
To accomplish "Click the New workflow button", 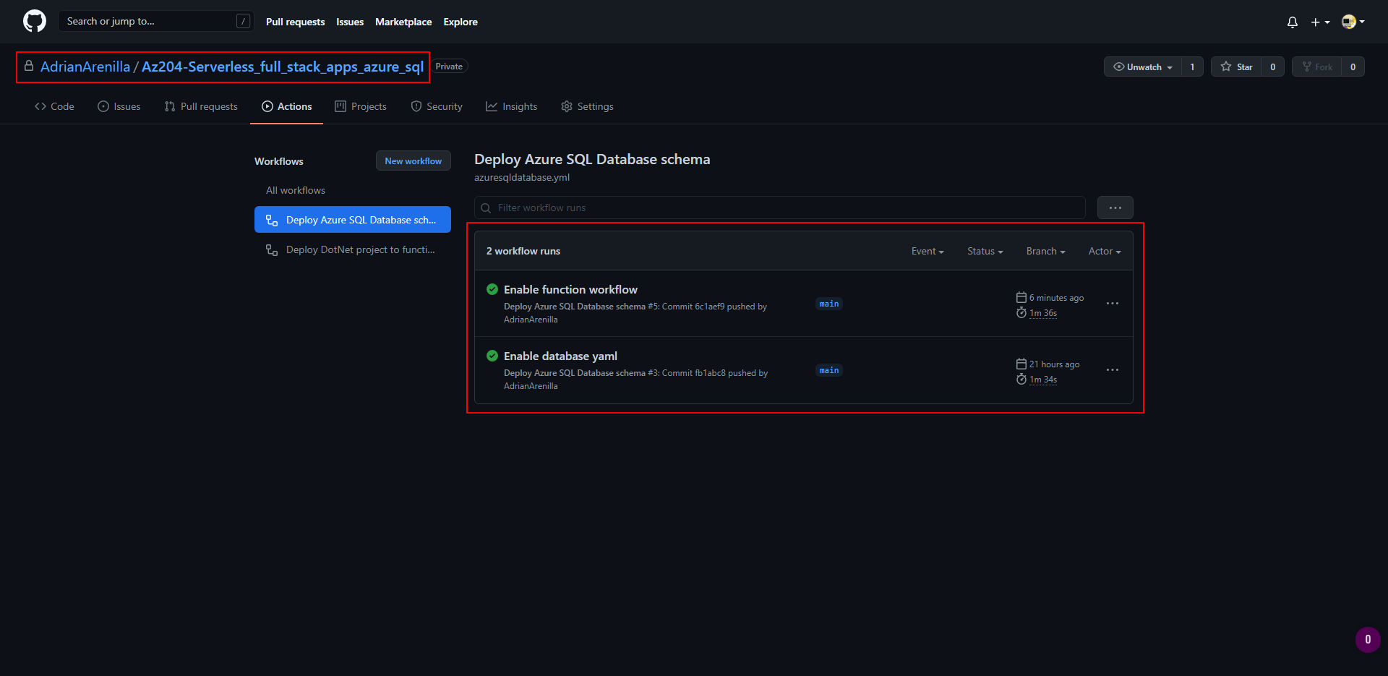I will [x=414, y=161].
